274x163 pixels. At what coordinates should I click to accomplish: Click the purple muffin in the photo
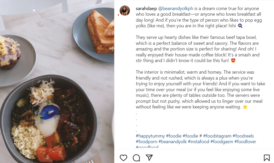click(x=10, y=53)
